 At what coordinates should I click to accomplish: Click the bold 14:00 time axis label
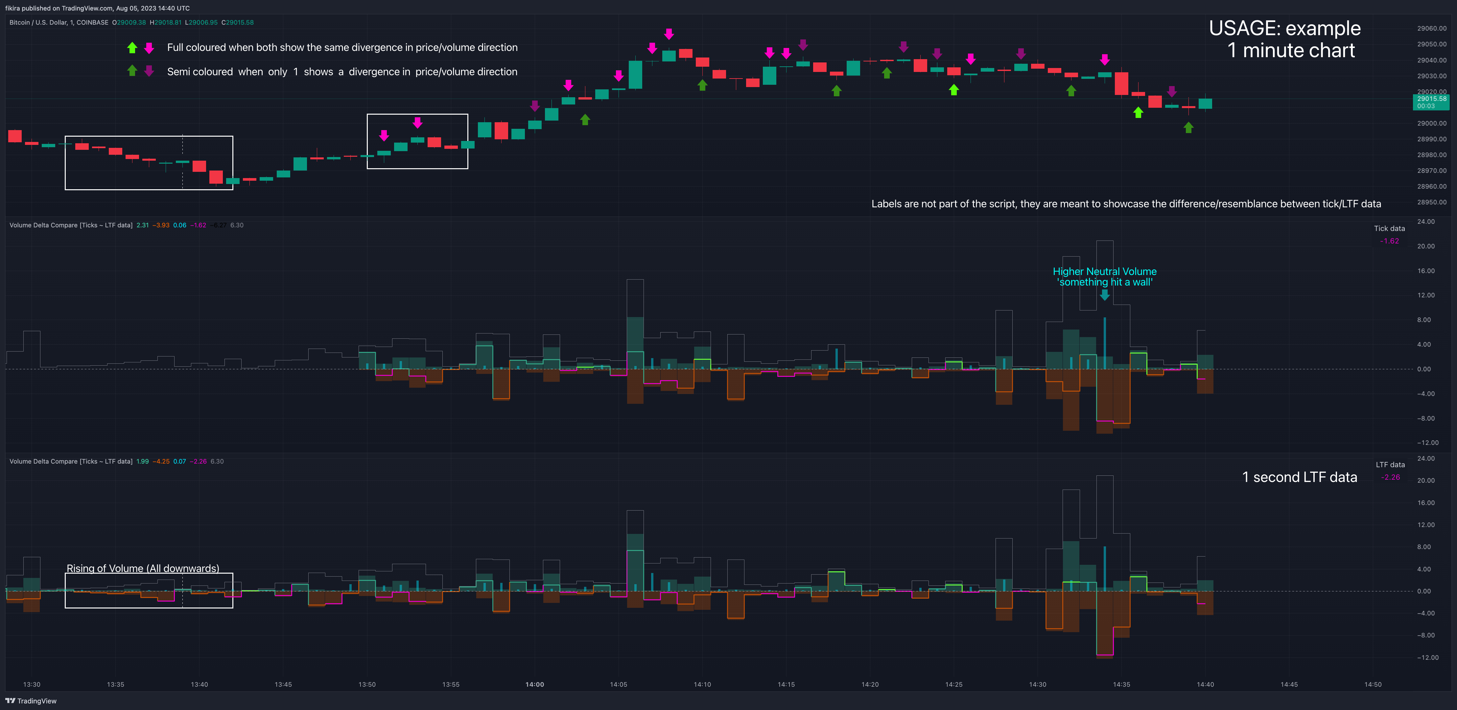coord(534,685)
